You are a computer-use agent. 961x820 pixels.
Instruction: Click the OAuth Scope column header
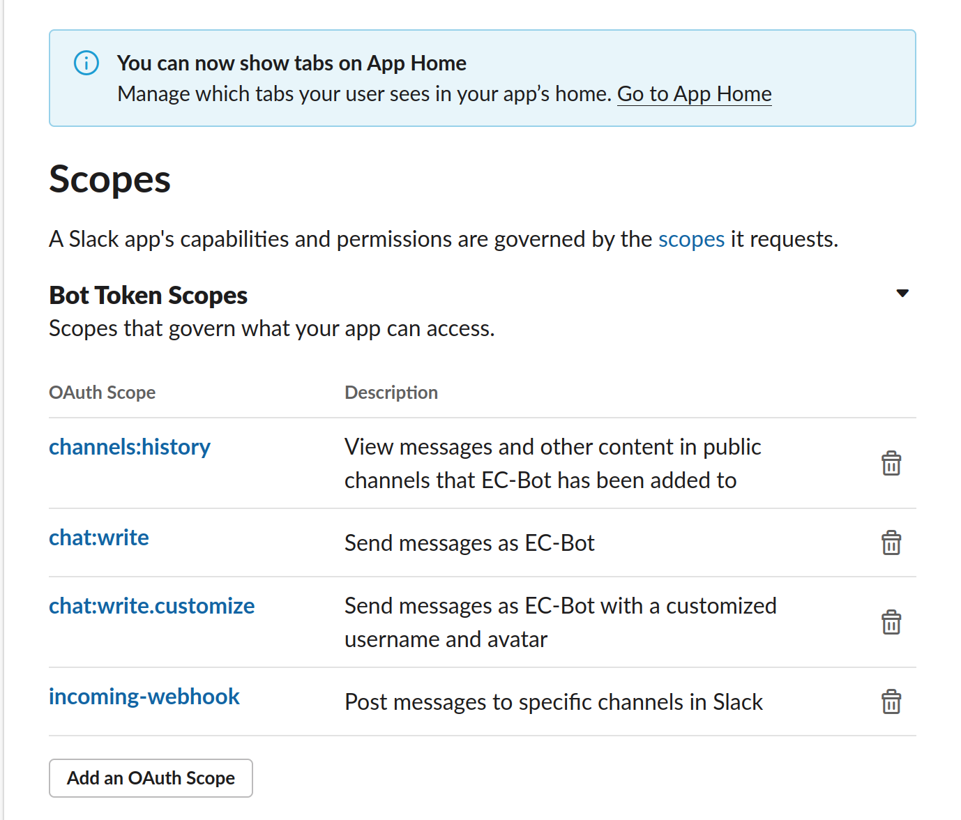click(x=103, y=393)
